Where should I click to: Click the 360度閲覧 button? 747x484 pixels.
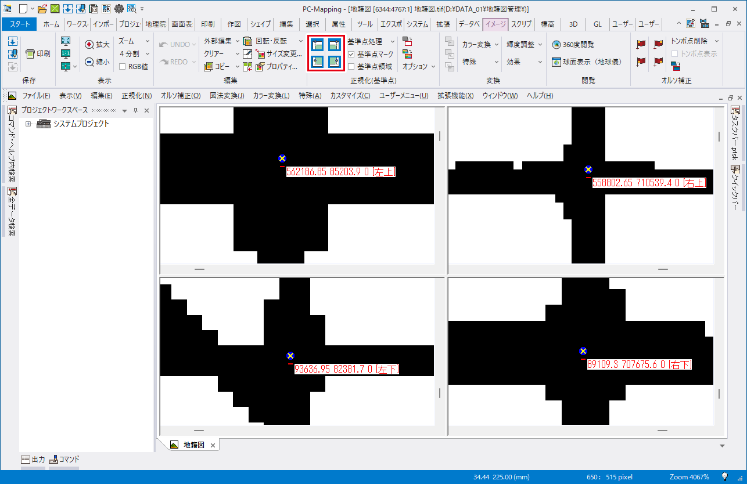point(573,45)
